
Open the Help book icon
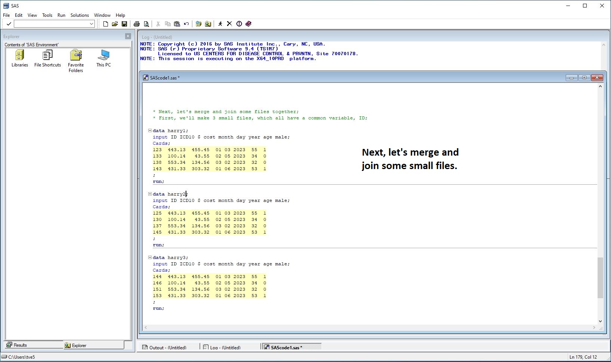(x=248, y=24)
